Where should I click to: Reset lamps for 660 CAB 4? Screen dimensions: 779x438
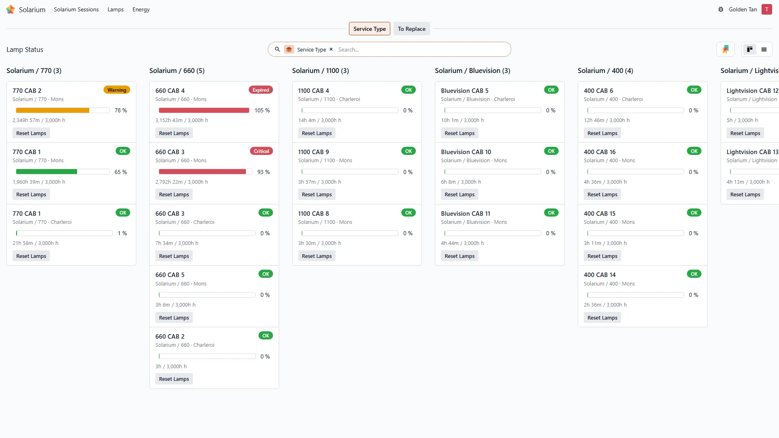[x=174, y=133]
